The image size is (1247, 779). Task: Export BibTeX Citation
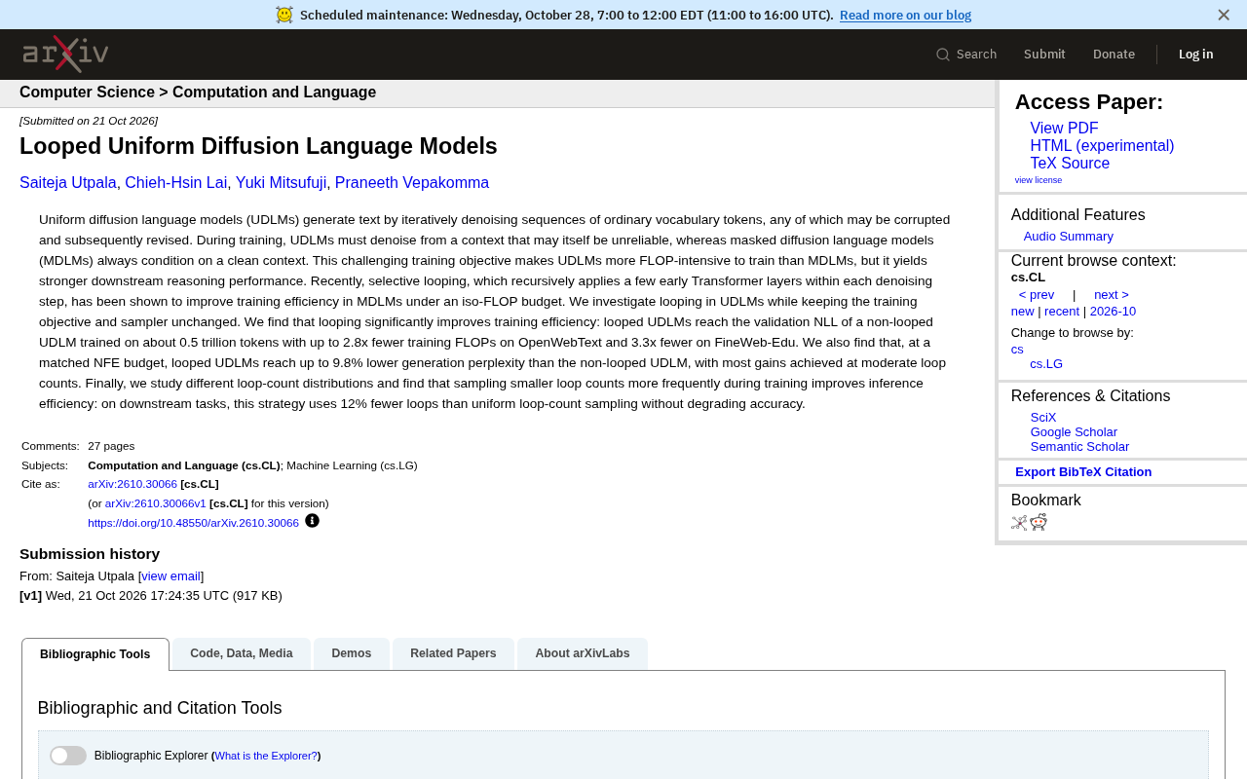[1083, 472]
